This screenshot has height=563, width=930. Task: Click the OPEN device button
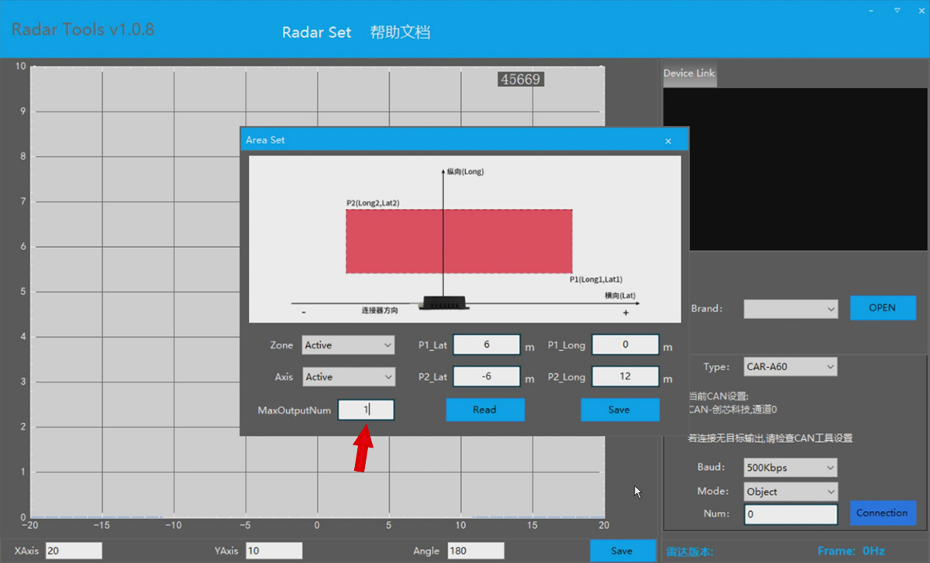882,307
